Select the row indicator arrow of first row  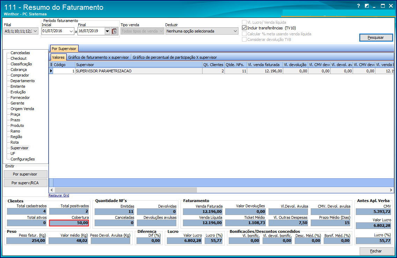[51, 71]
